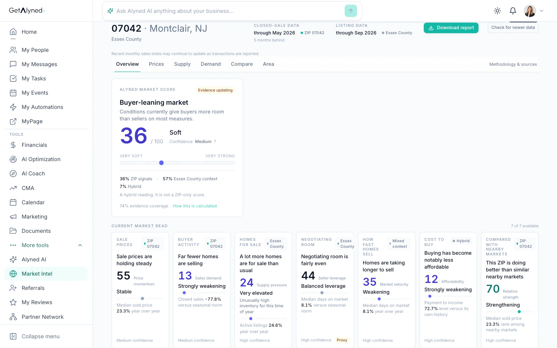Click the Sale Prices momentum slider dot
Viewport: 557px width, 348px height.
pyautogui.click(x=142, y=299)
